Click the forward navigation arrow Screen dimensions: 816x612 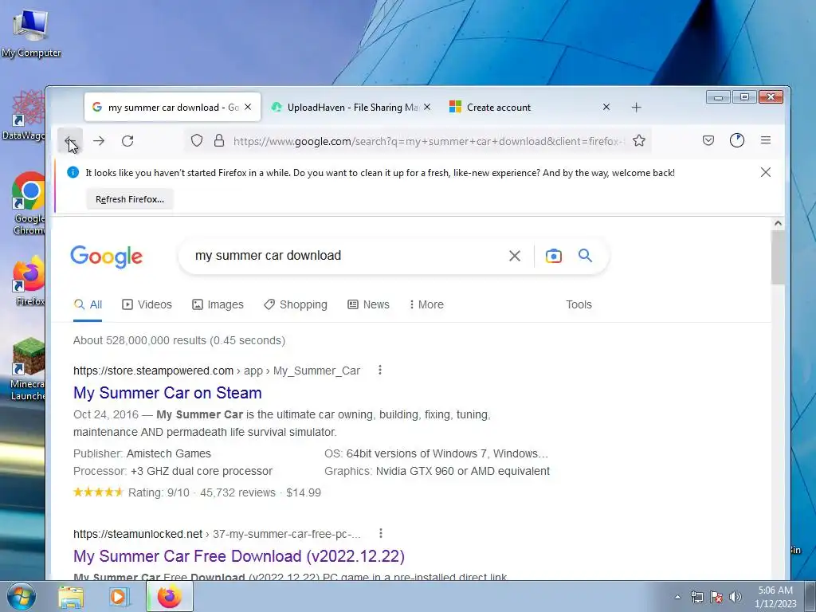(x=99, y=140)
